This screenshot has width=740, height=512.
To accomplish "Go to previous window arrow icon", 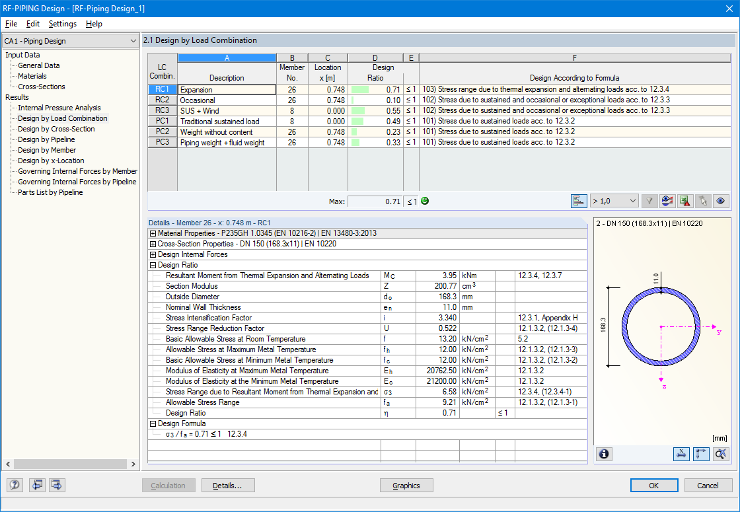I will click(37, 485).
